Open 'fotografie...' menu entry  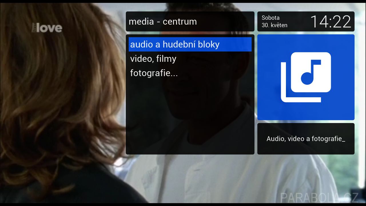(x=190, y=73)
